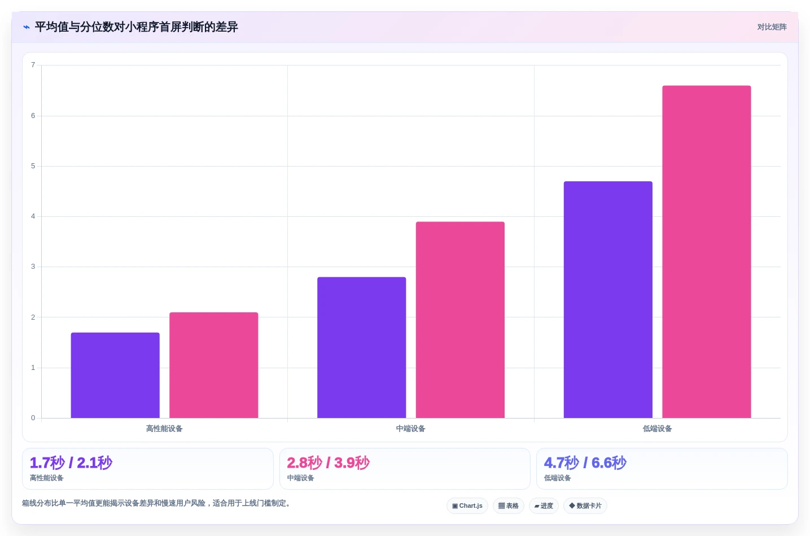Click the pink bar for 高性能设备
The image size is (810, 536).
[214, 365]
